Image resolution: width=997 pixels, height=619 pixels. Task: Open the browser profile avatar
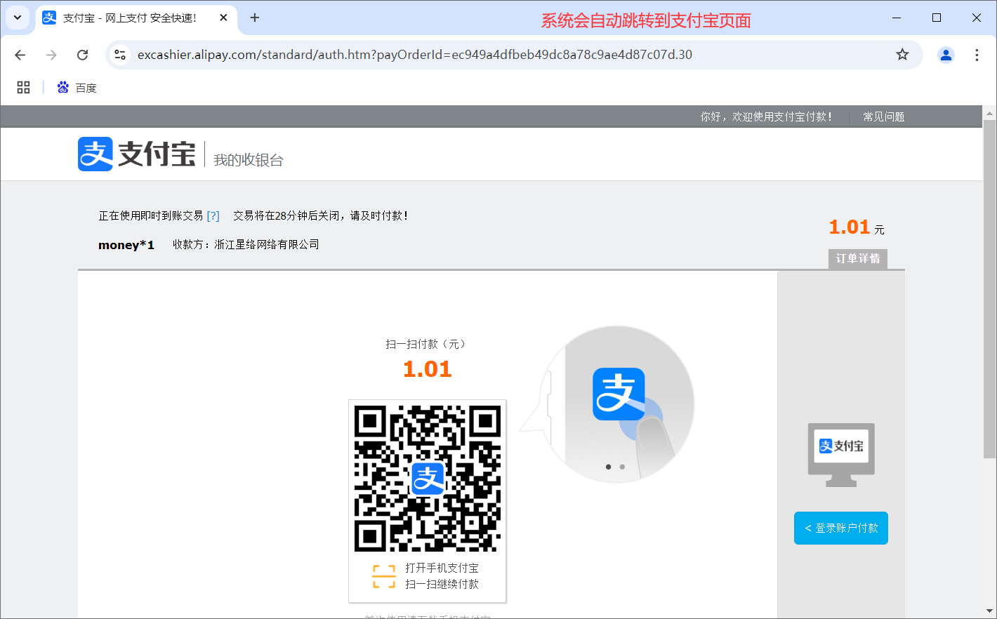[946, 55]
